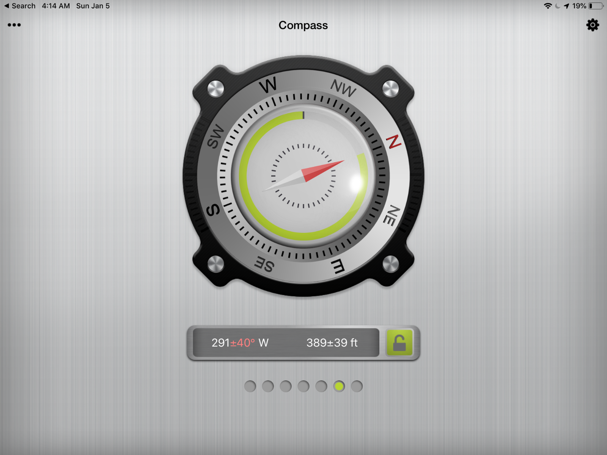This screenshot has width=607, height=455.
Task: Return to Search via back arrow
Action: click(20, 6)
